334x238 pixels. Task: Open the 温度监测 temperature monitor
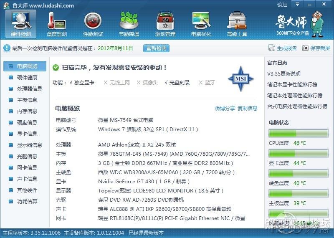pyautogui.click(x=57, y=24)
